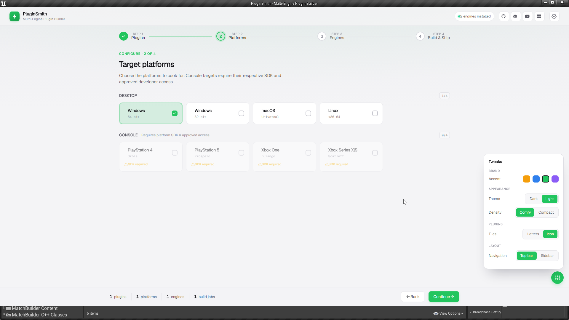Toggle the Tweaks floating sliders button
The image size is (569, 320).
coord(557,278)
